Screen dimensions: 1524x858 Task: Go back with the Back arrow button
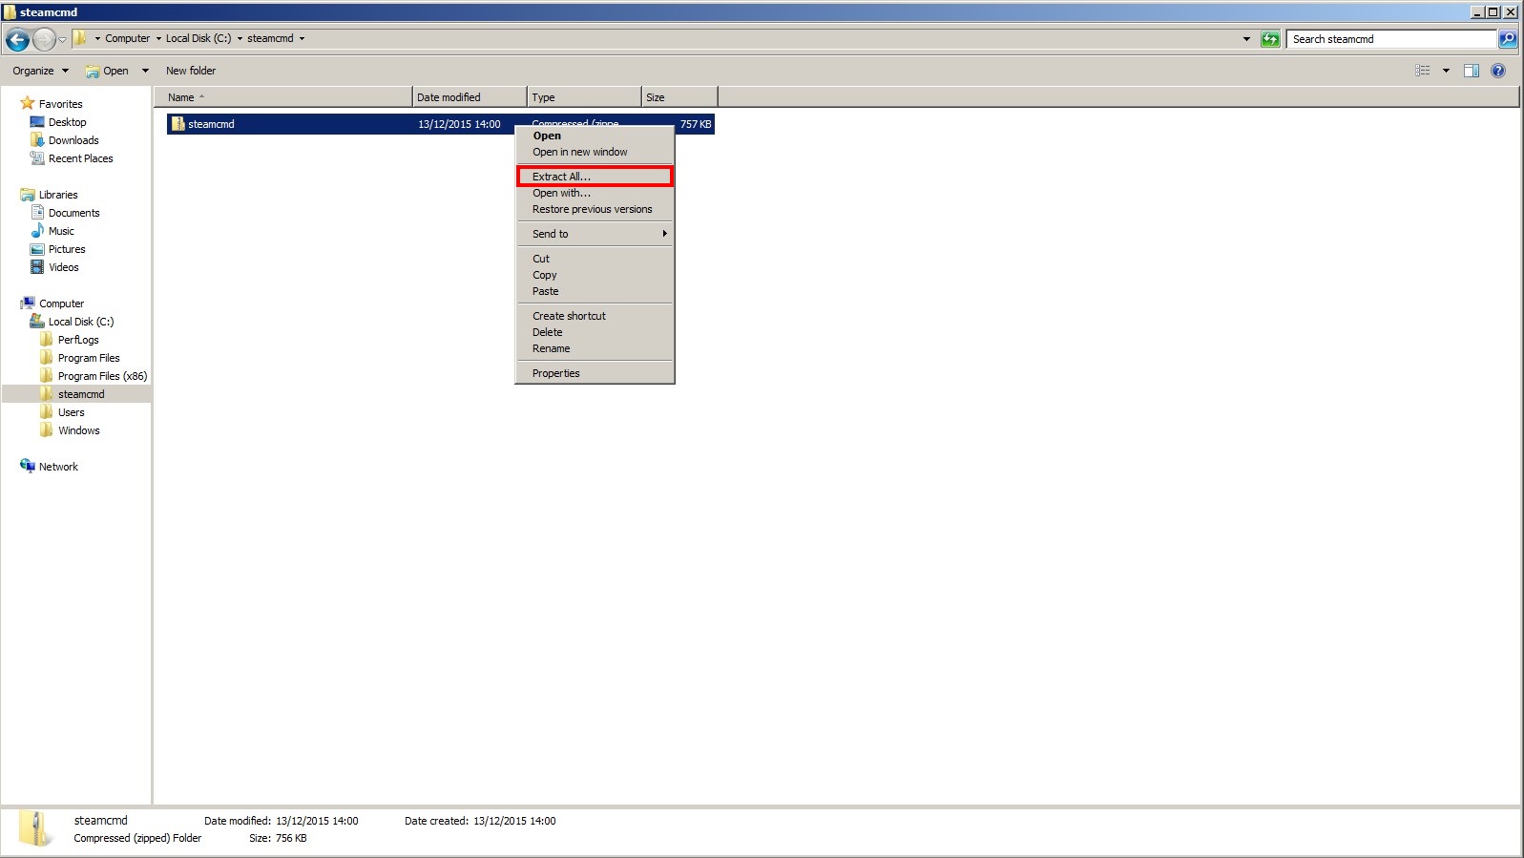point(17,39)
